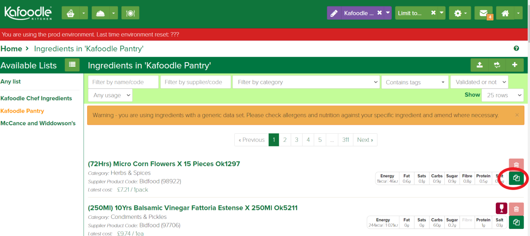Focus the 'Filter by name/code' field
530x236 pixels.
point(123,82)
